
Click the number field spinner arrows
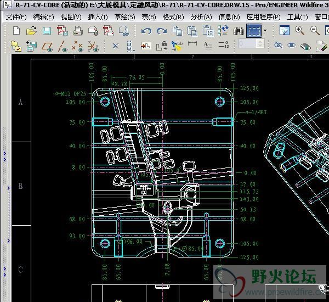260,44
